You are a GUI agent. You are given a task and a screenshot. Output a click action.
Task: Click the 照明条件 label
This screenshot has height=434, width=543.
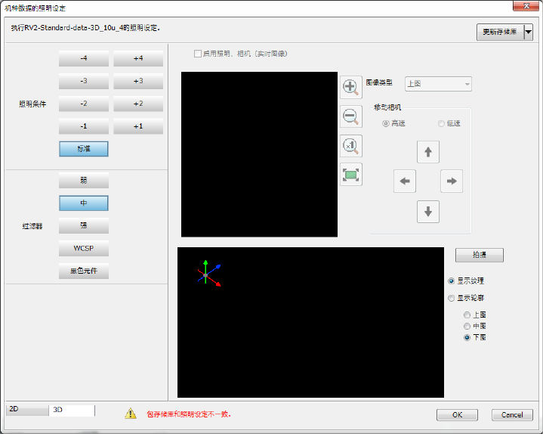pos(32,104)
